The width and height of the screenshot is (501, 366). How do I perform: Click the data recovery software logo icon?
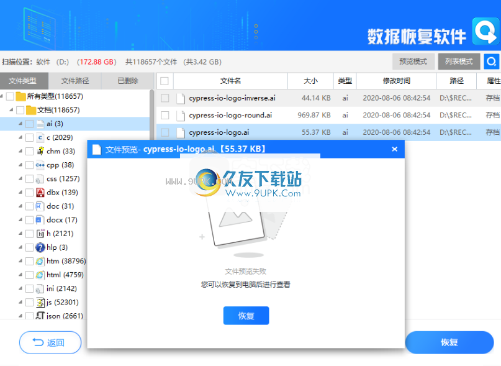[x=486, y=32]
